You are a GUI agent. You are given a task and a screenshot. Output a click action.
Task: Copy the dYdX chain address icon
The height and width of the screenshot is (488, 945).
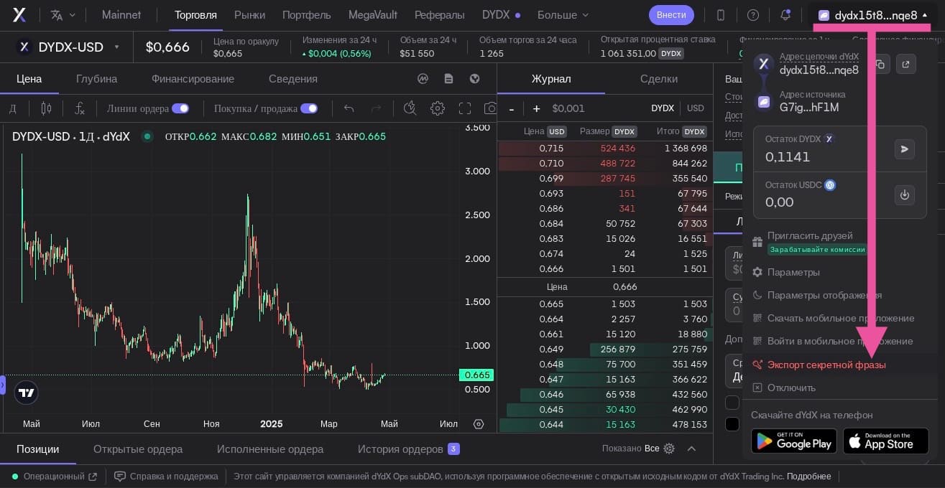880,64
